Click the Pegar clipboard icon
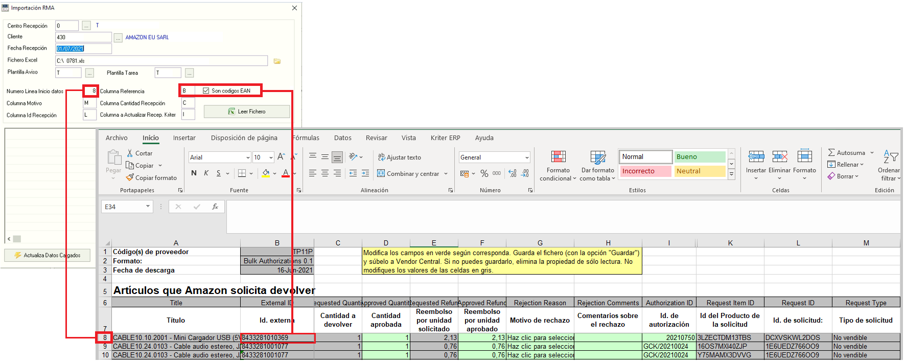Screen dimensions: 905x362 (113, 157)
